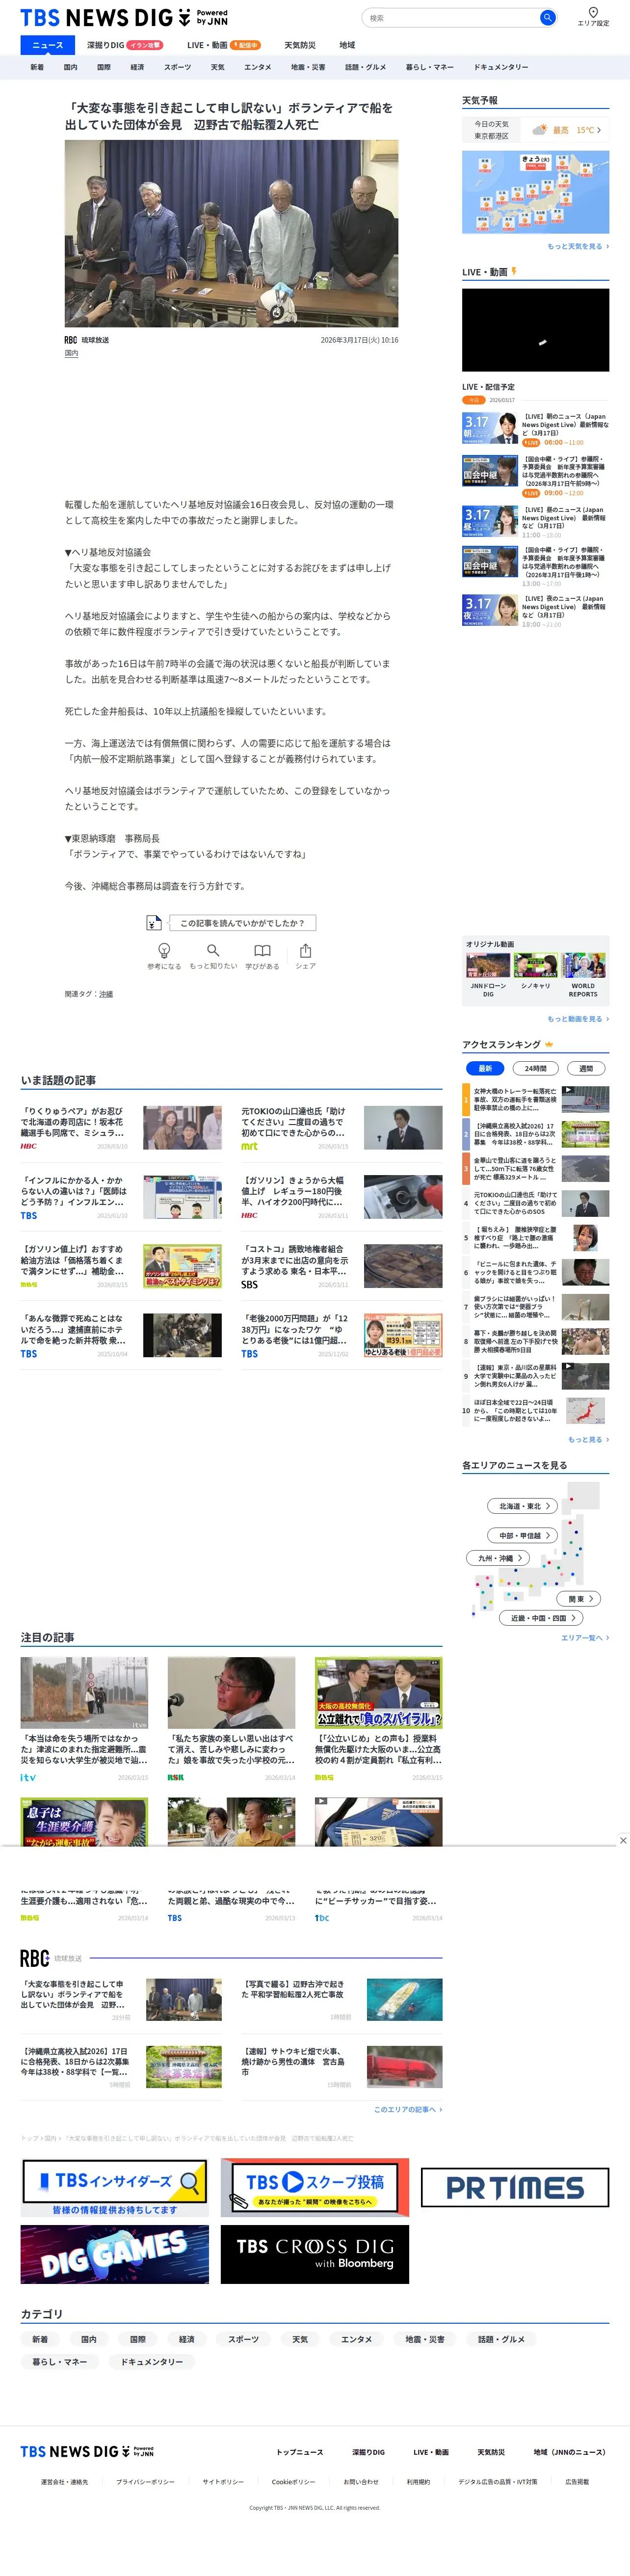
Task: Click the TBSインサイダーズ banner
Action: (x=115, y=2187)
